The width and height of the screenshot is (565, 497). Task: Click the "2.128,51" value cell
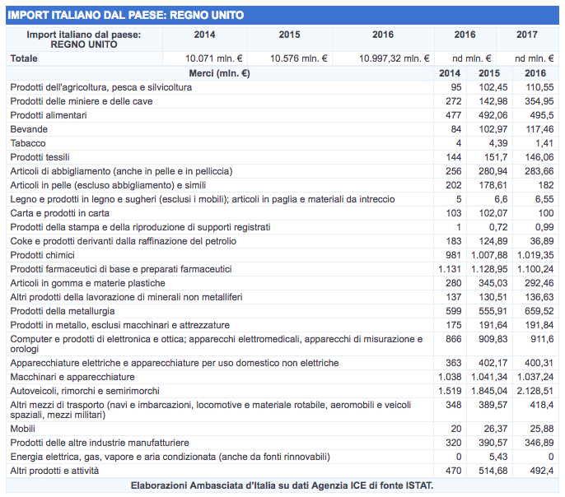pyautogui.click(x=535, y=390)
